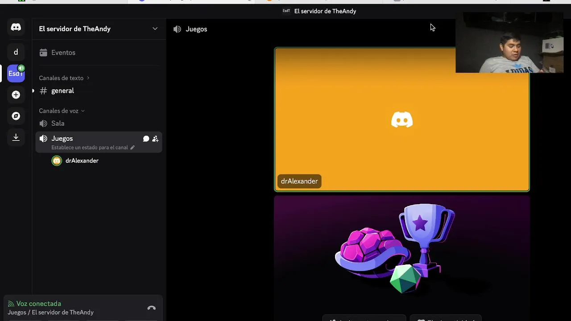Screen dimensions: 571x321
Task: Click the Sala speaker icon
Action: [x=43, y=123]
